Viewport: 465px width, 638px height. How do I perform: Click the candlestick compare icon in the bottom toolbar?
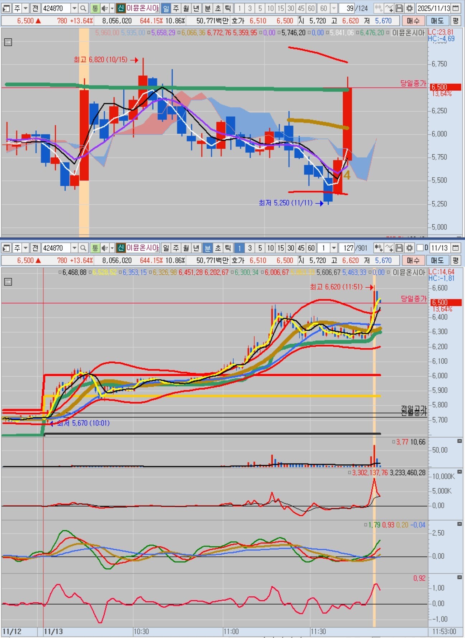(x=379, y=248)
